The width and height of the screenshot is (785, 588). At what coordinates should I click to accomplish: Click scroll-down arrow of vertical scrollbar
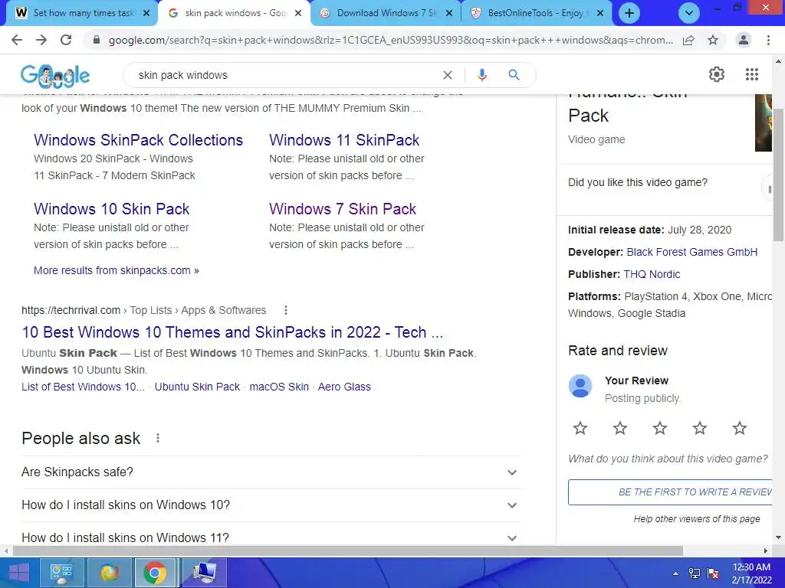(779, 538)
